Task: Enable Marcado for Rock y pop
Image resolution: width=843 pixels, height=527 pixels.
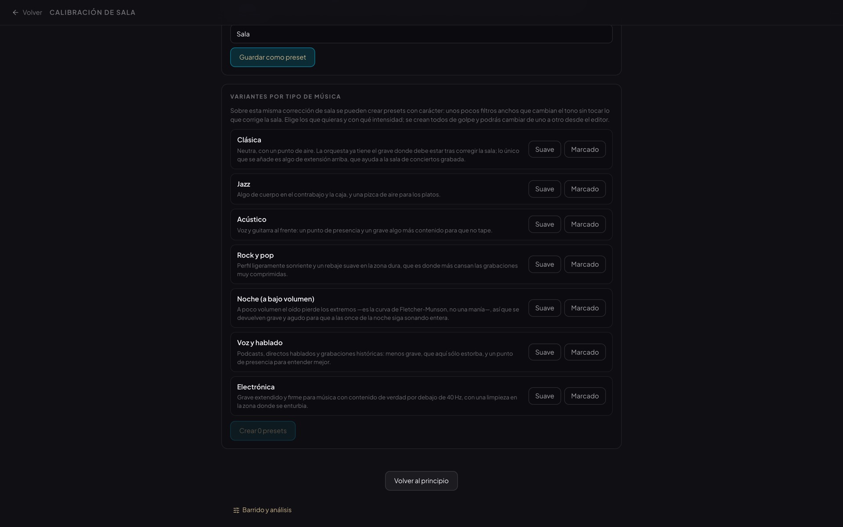Action: [585, 264]
